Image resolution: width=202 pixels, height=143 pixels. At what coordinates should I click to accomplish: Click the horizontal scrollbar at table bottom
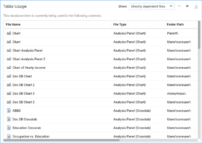(x=62, y=140)
